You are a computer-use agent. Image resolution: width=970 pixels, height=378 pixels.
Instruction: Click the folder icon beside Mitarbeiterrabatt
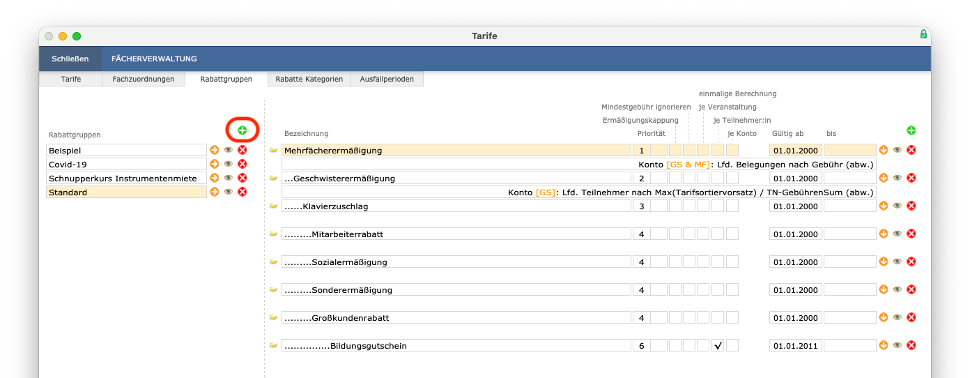pyautogui.click(x=273, y=234)
